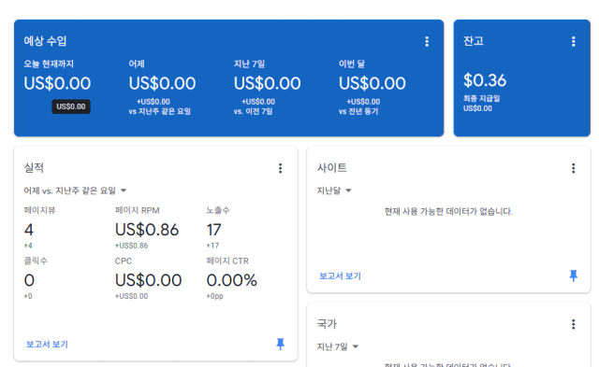Viewport: 599px width, 367px height.
Task: Click the 지난 7일 earnings US$0.00 value
Action: [x=267, y=83]
